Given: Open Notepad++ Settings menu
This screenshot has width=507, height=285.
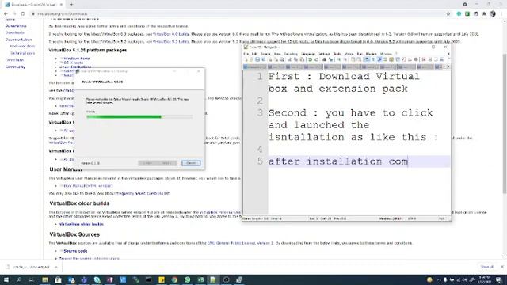Looking at the screenshot, I should coord(324,54).
